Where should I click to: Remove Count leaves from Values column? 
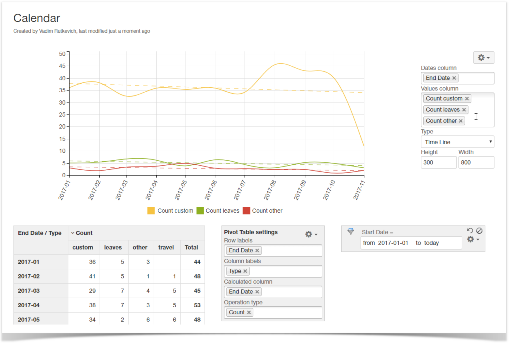[x=463, y=109]
